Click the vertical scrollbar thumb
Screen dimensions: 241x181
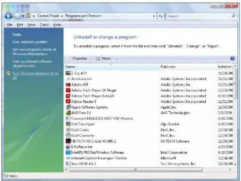coord(235,84)
